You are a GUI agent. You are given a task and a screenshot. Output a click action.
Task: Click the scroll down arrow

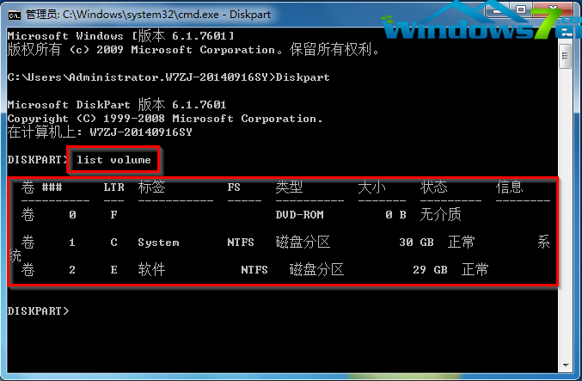pyautogui.click(x=566, y=366)
